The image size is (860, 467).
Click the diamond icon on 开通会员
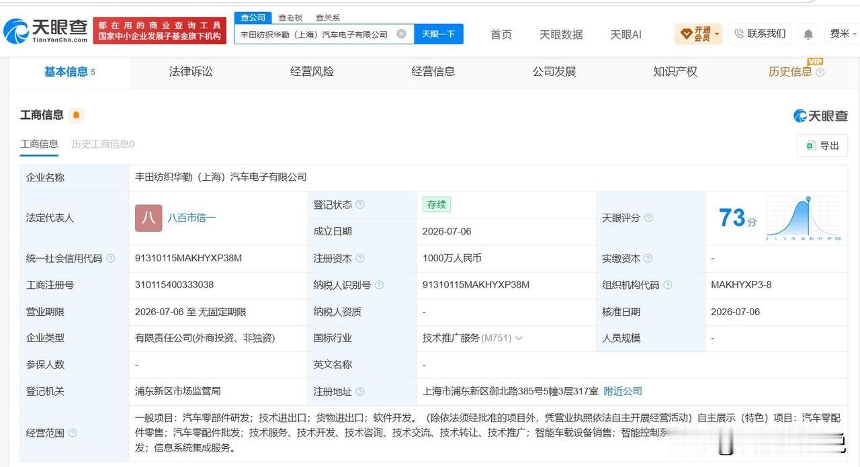tap(686, 34)
